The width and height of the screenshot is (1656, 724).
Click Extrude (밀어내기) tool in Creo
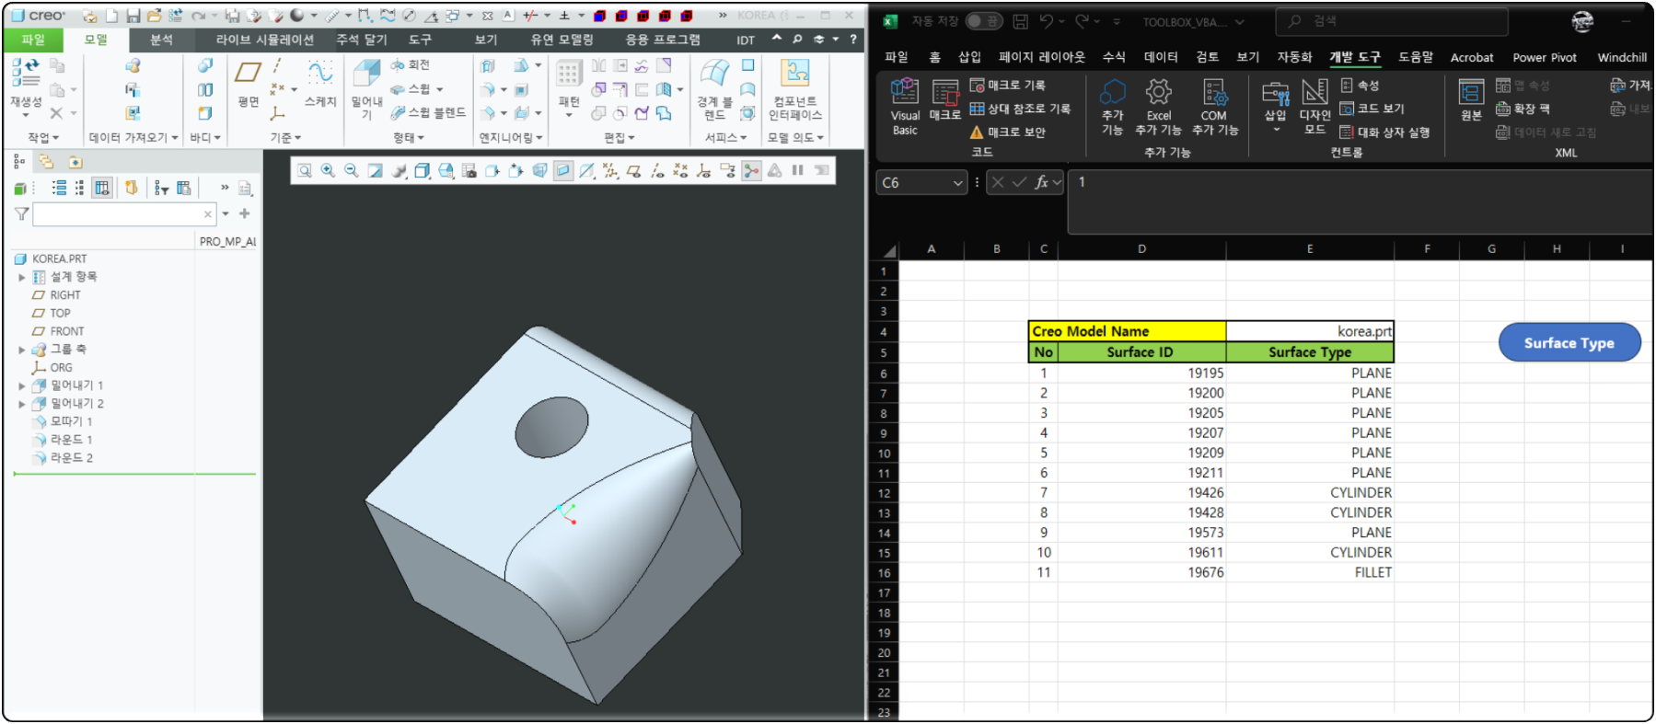click(366, 89)
